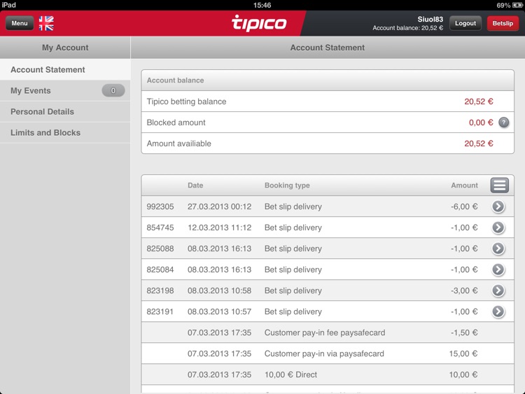This screenshot has width=525, height=394.
Task: Tap the iPad battery indicator
Action: (x=517, y=5)
